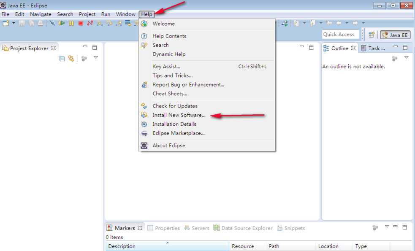Screen dimensions: 415x251
Task: Click the yellow Suspend debug icon
Action: tap(71, 23)
